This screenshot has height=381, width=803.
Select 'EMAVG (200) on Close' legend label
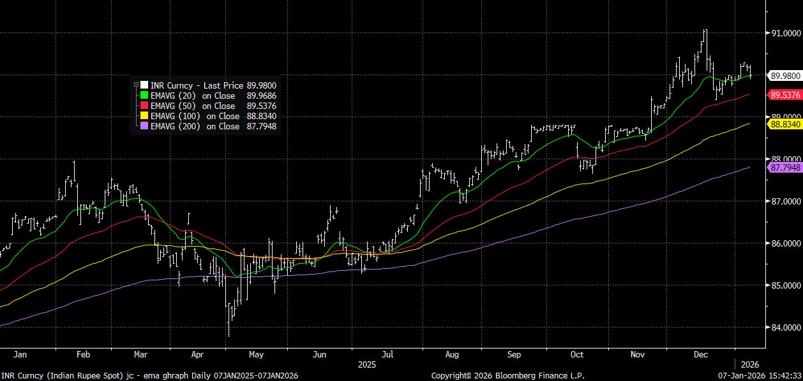(x=195, y=126)
